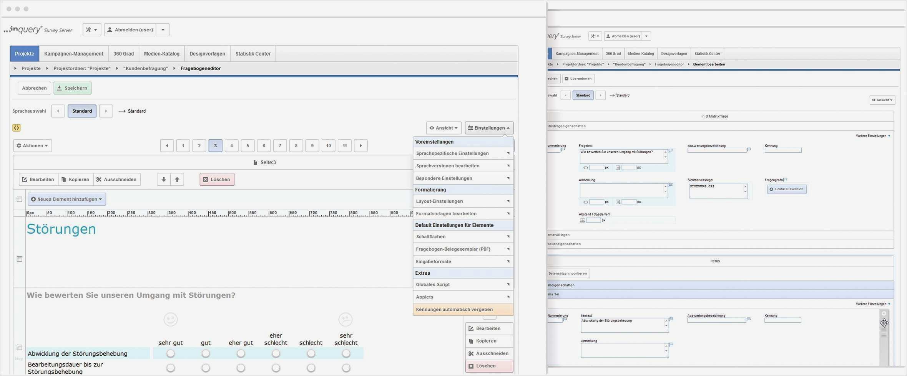907x376 pixels.
Task: Move element up with arrow icon
Action: (x=177, y=179)
